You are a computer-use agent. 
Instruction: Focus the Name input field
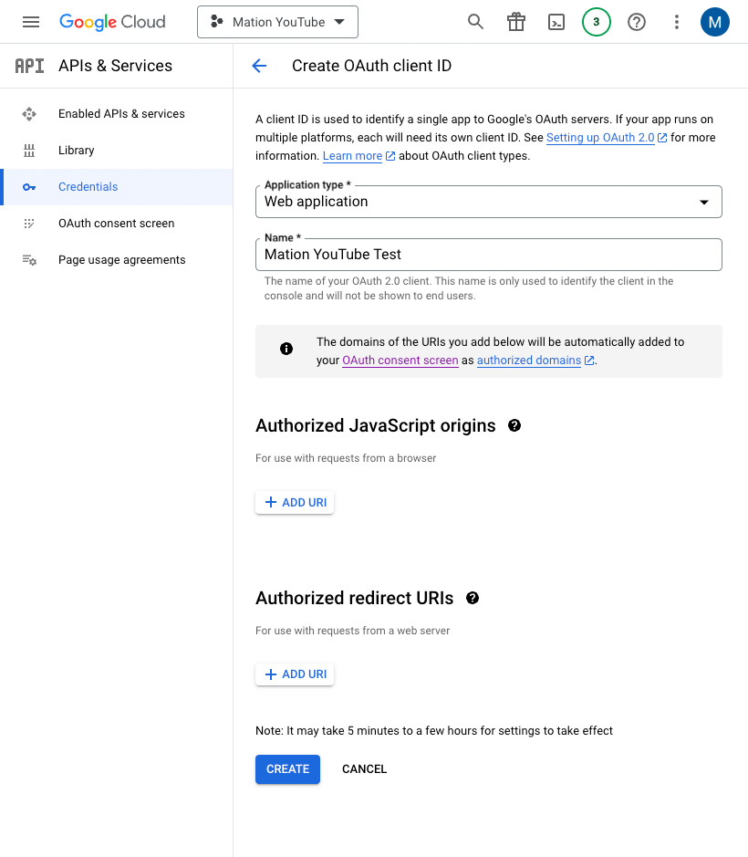tap(488, 255)
